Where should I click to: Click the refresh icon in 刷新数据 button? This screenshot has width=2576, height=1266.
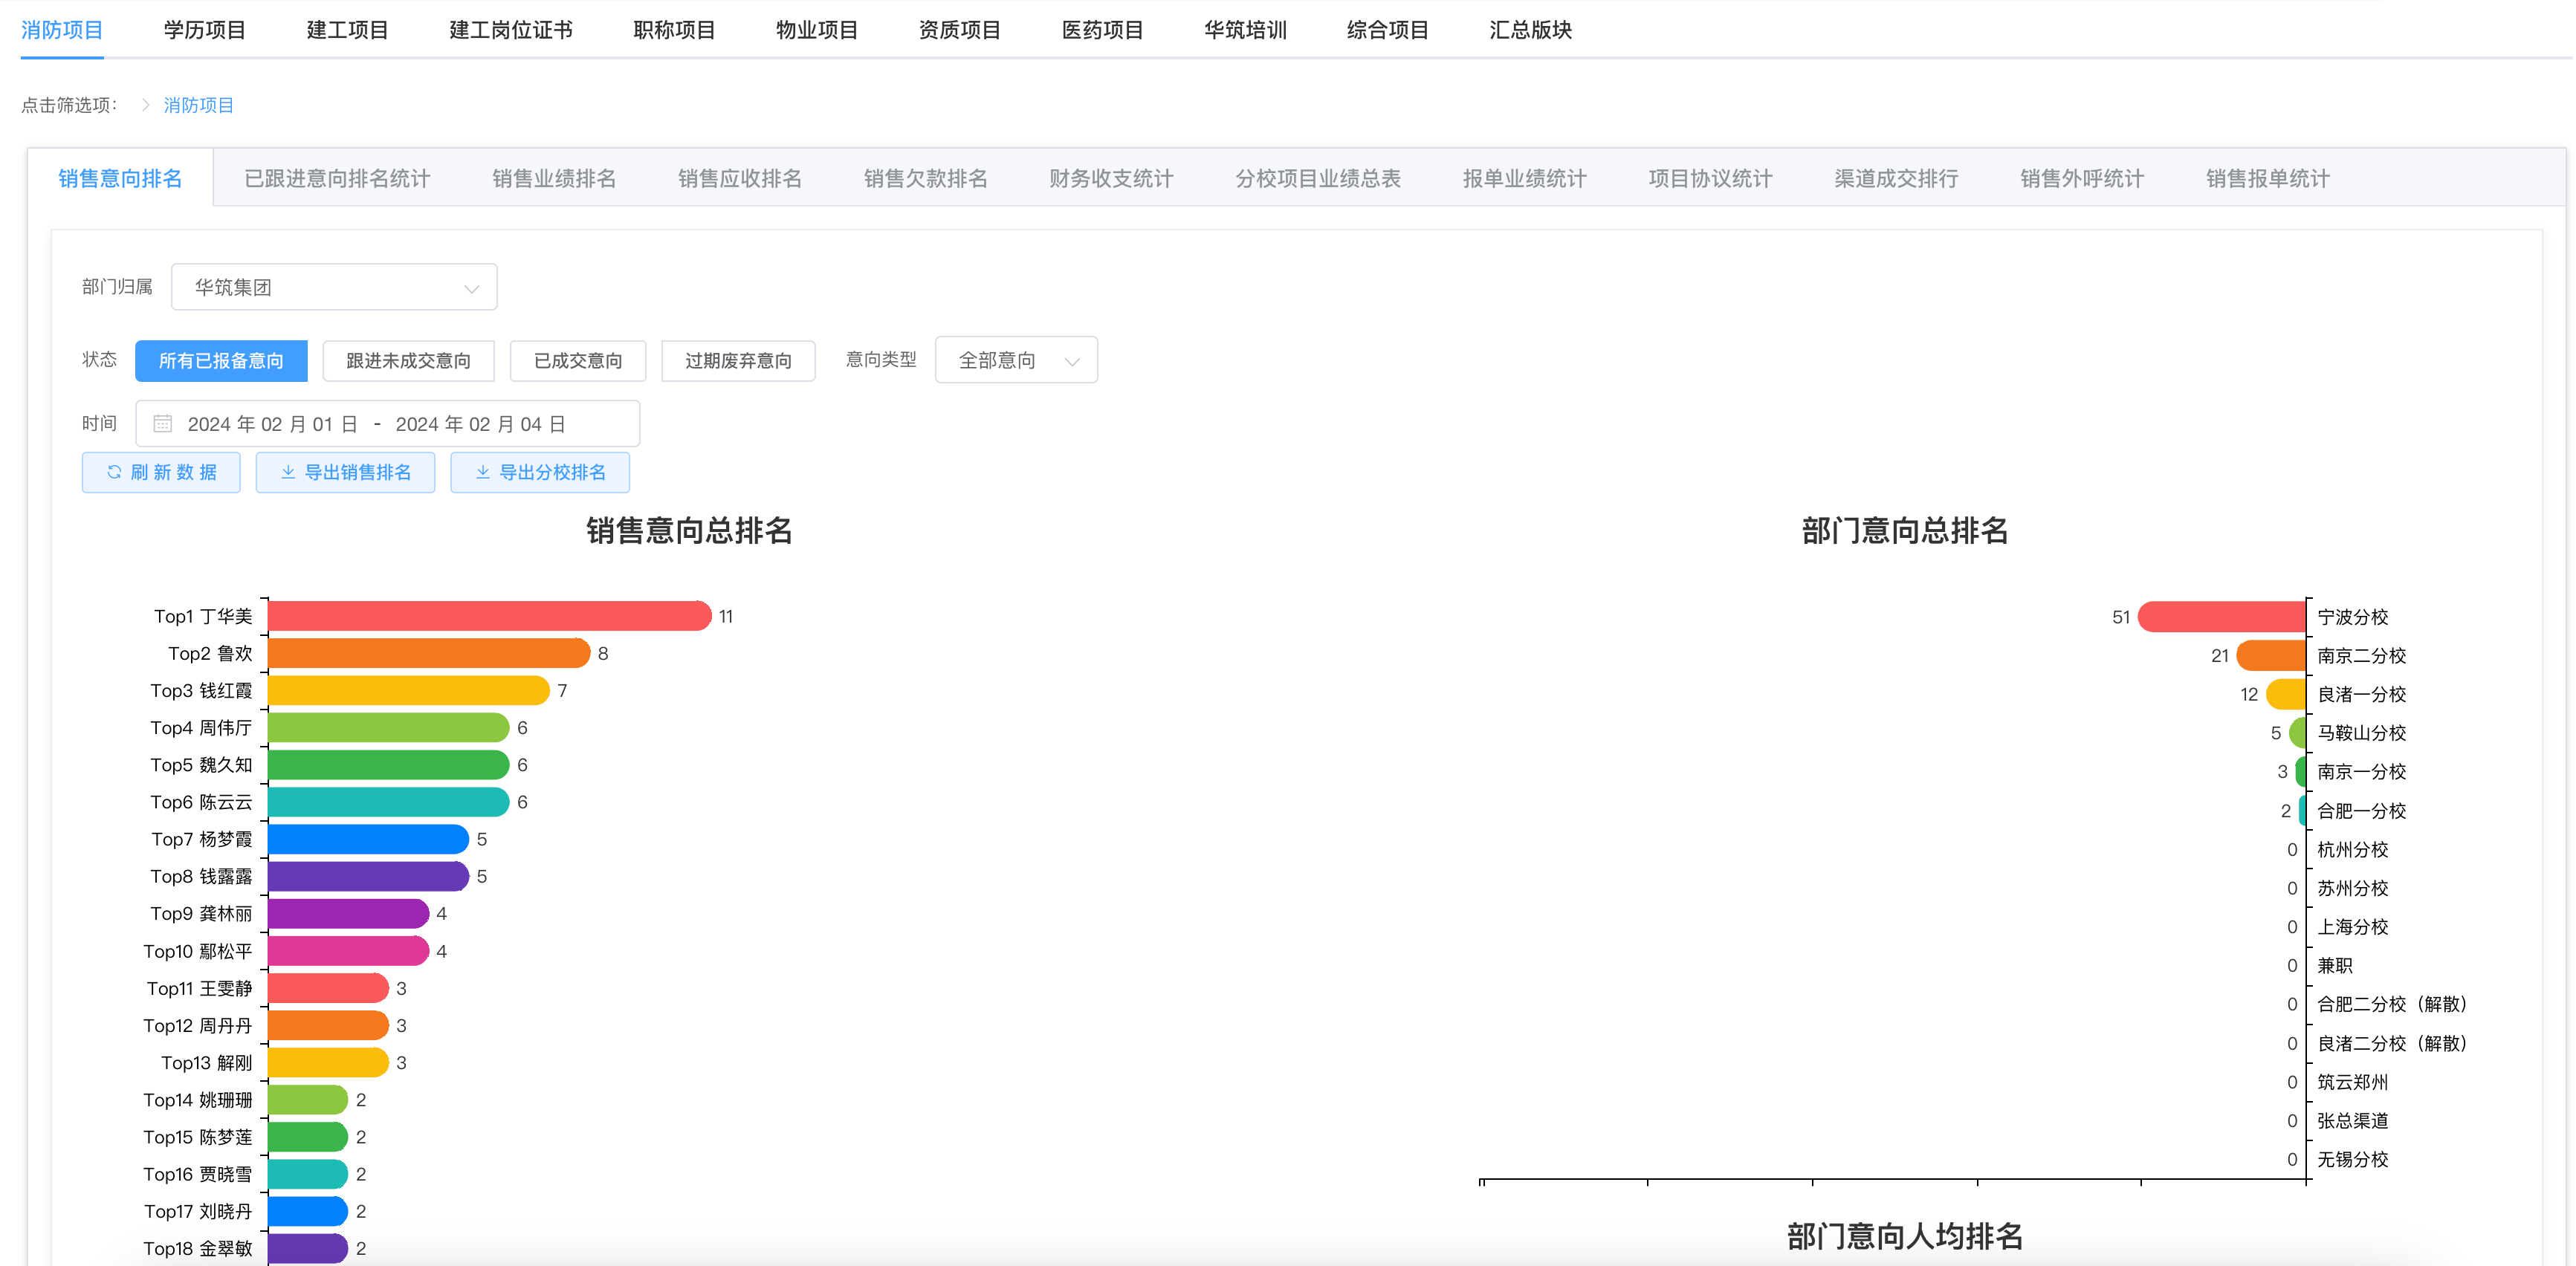click(114, 472)
